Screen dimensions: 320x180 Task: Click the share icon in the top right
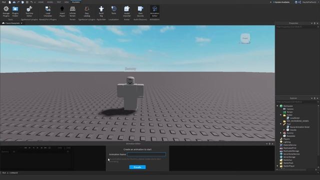(299, 2)
